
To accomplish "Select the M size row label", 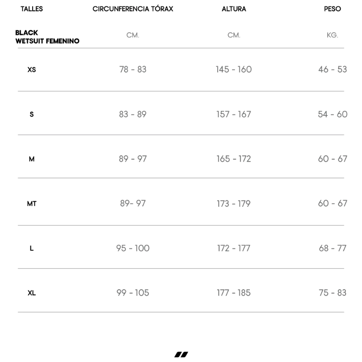I will click(x=32, y=159).
